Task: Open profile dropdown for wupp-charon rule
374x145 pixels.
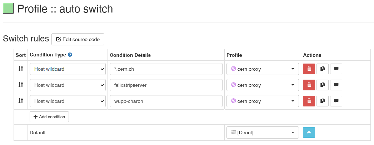Action: tap(263, 101)
